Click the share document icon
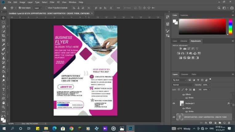 [x=232, y=8]
